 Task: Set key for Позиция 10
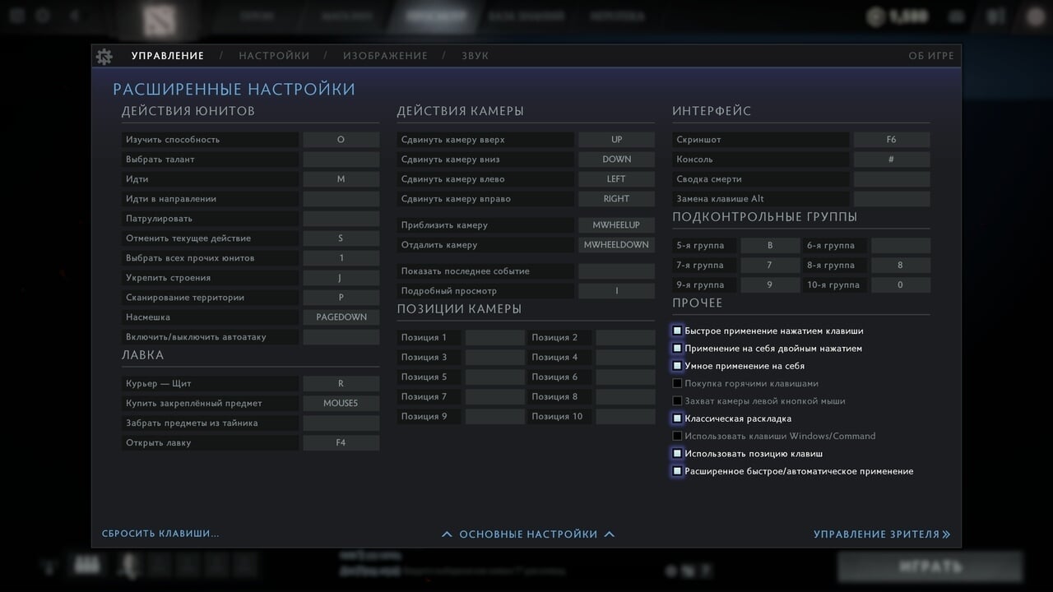(625, 417)
